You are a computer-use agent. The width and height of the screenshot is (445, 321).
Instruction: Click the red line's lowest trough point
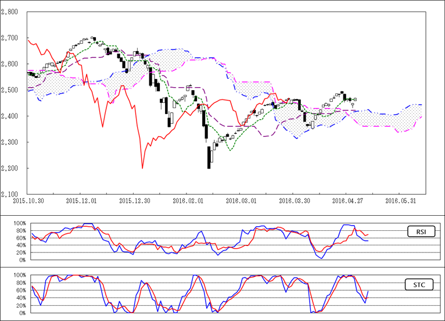pyautogui.click(x=142, y=169)
